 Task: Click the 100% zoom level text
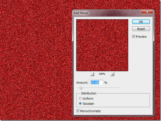pyautogui.click(x=102, y=74)
